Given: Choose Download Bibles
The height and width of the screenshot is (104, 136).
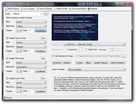Looking at the screenshot, I should 79,9.
